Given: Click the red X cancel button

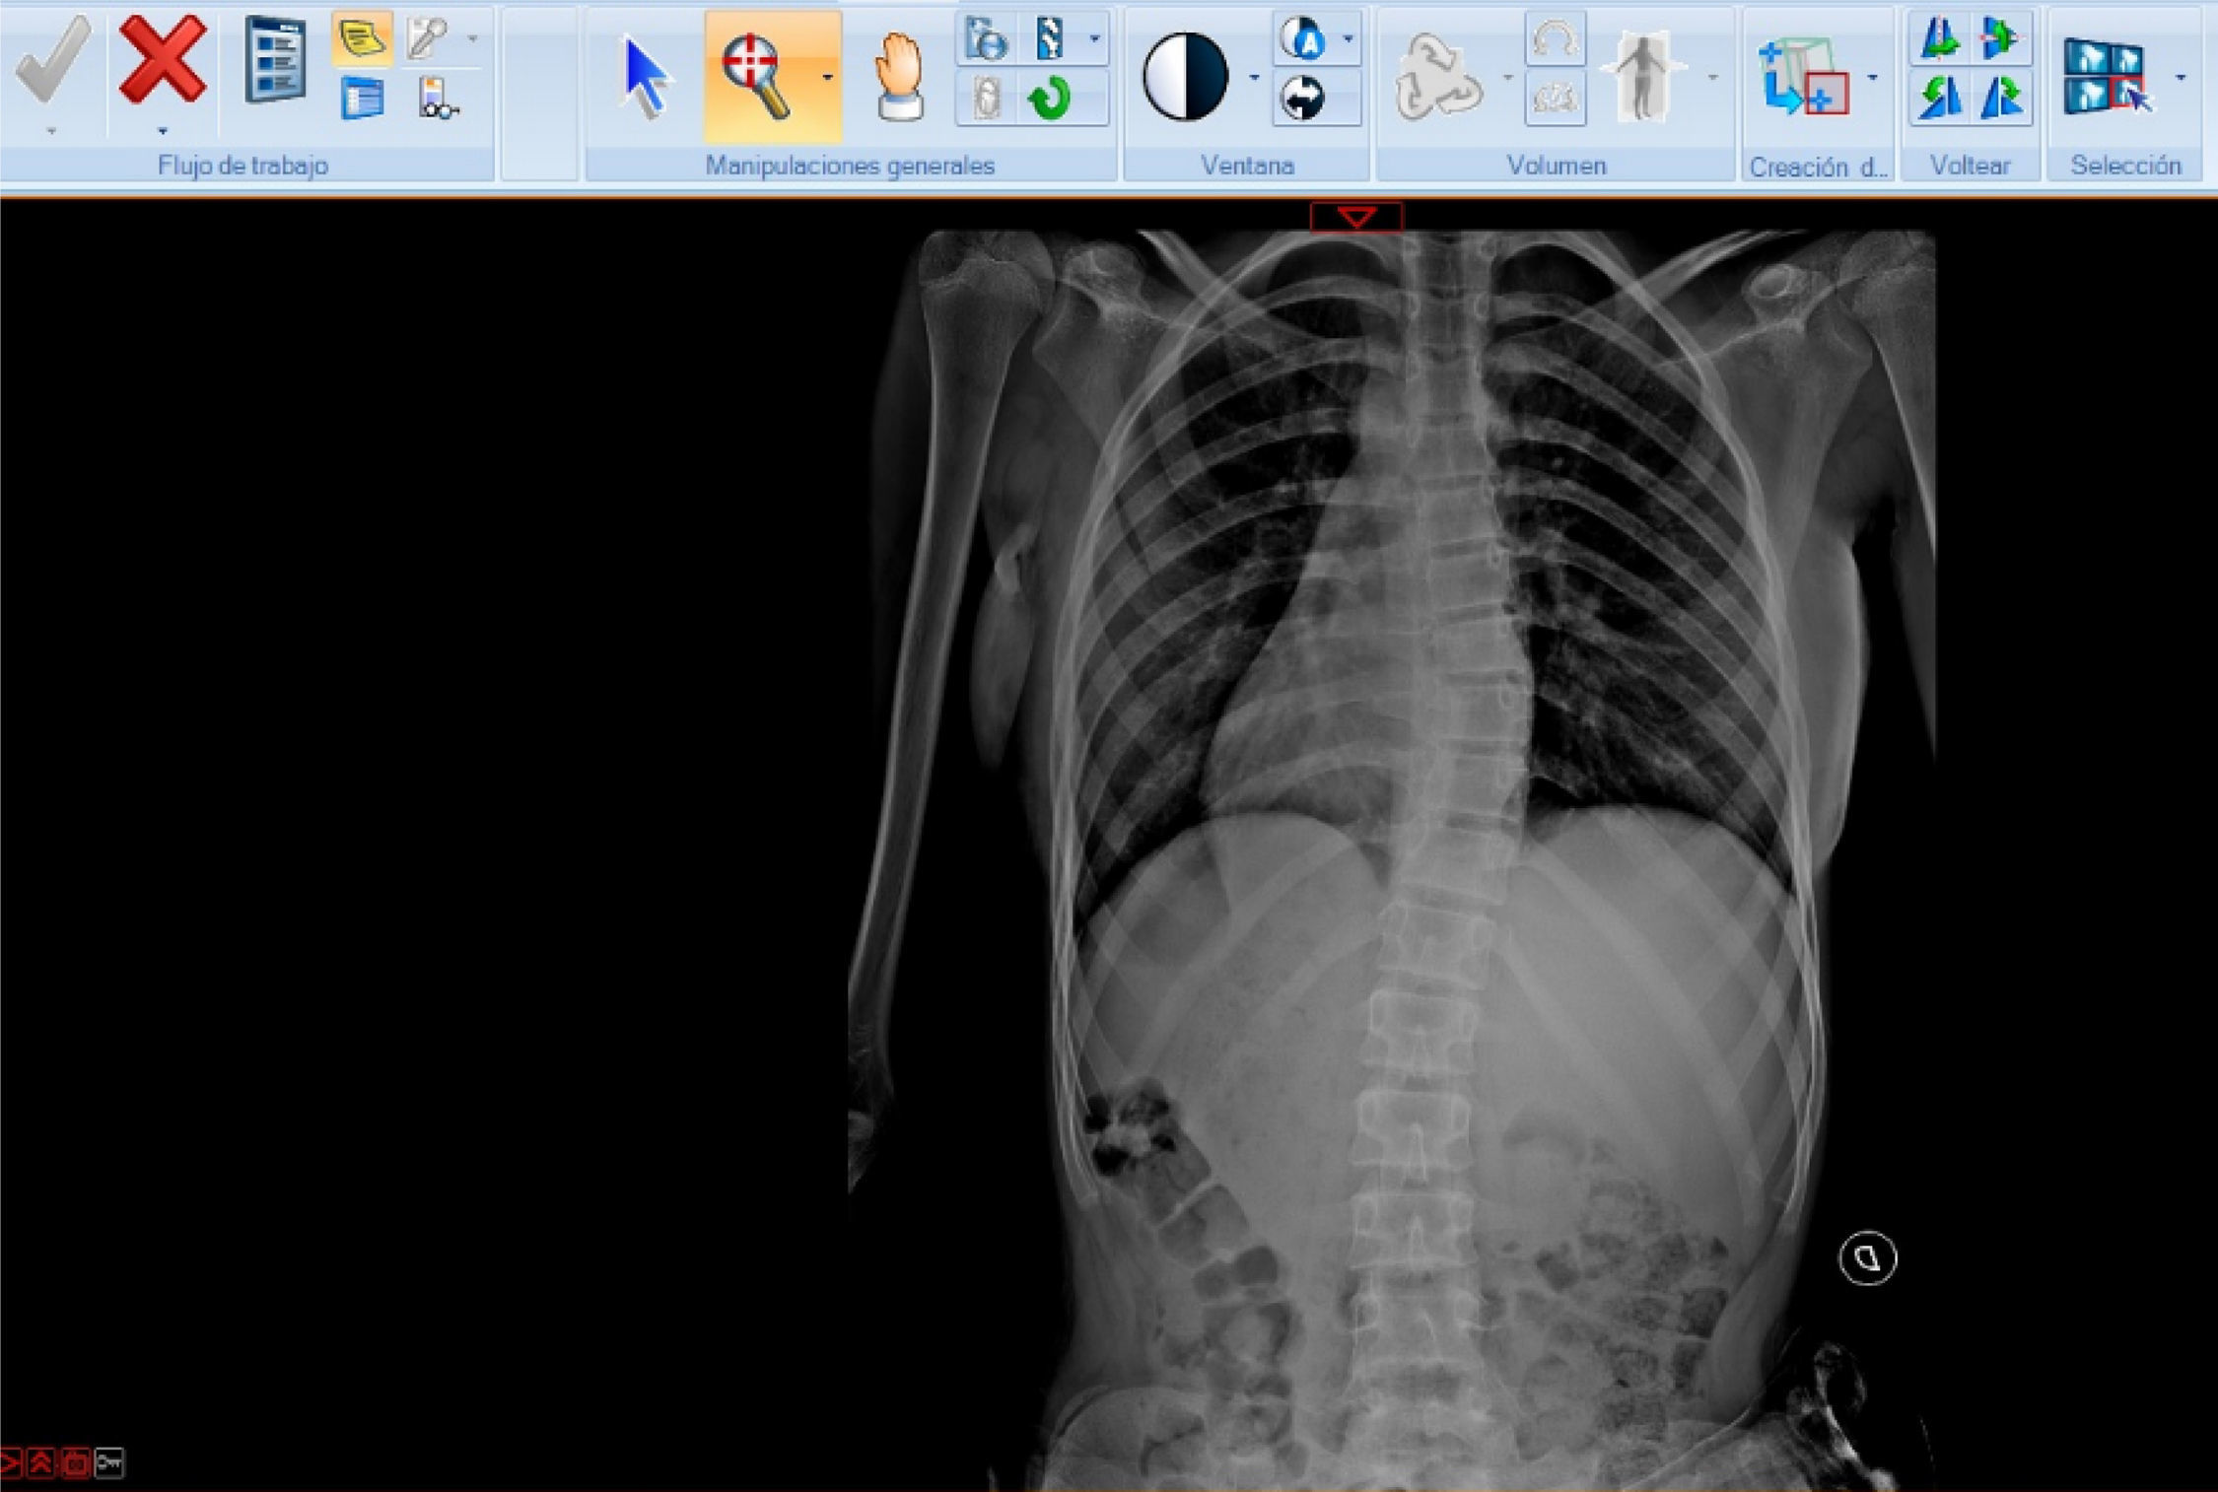Looking at the screenshot, I should click(x=163, y=61).
